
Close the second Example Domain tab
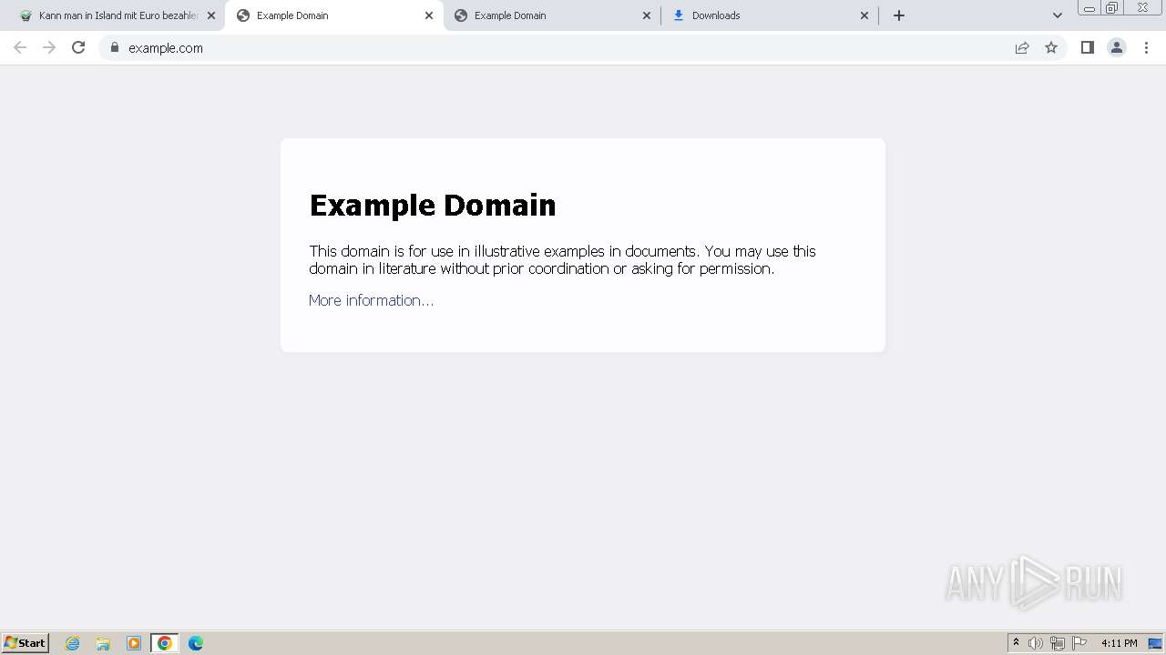coord(647,15)
